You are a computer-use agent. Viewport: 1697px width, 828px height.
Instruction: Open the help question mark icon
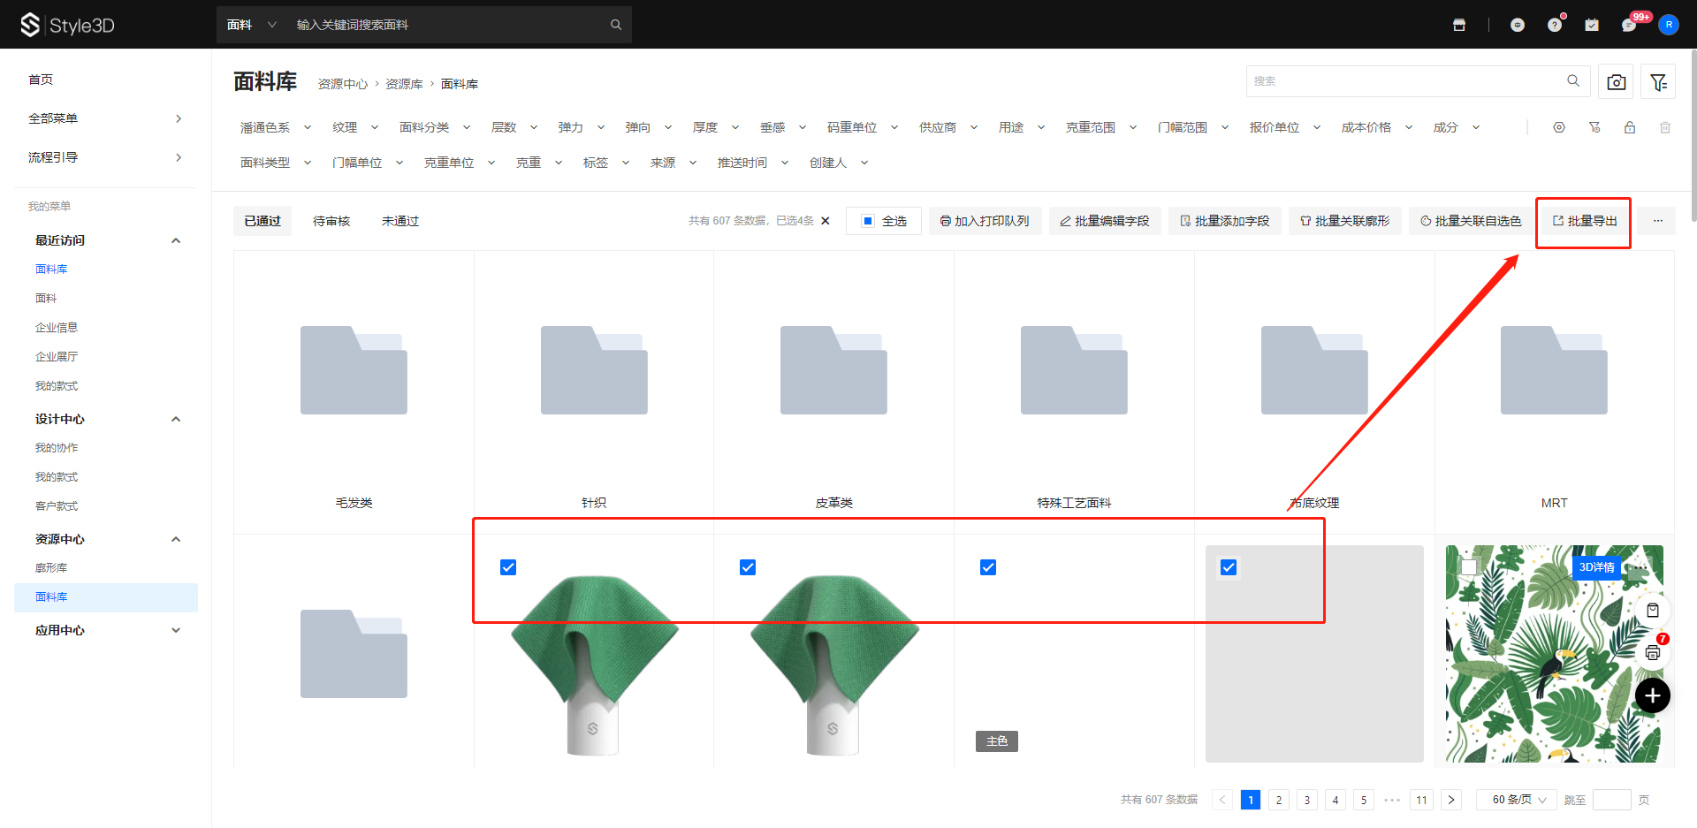(x=1555, y=25)
